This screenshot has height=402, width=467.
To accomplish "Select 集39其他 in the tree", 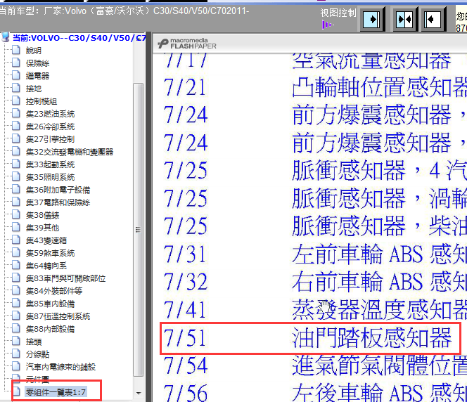I will coord(42,228).
